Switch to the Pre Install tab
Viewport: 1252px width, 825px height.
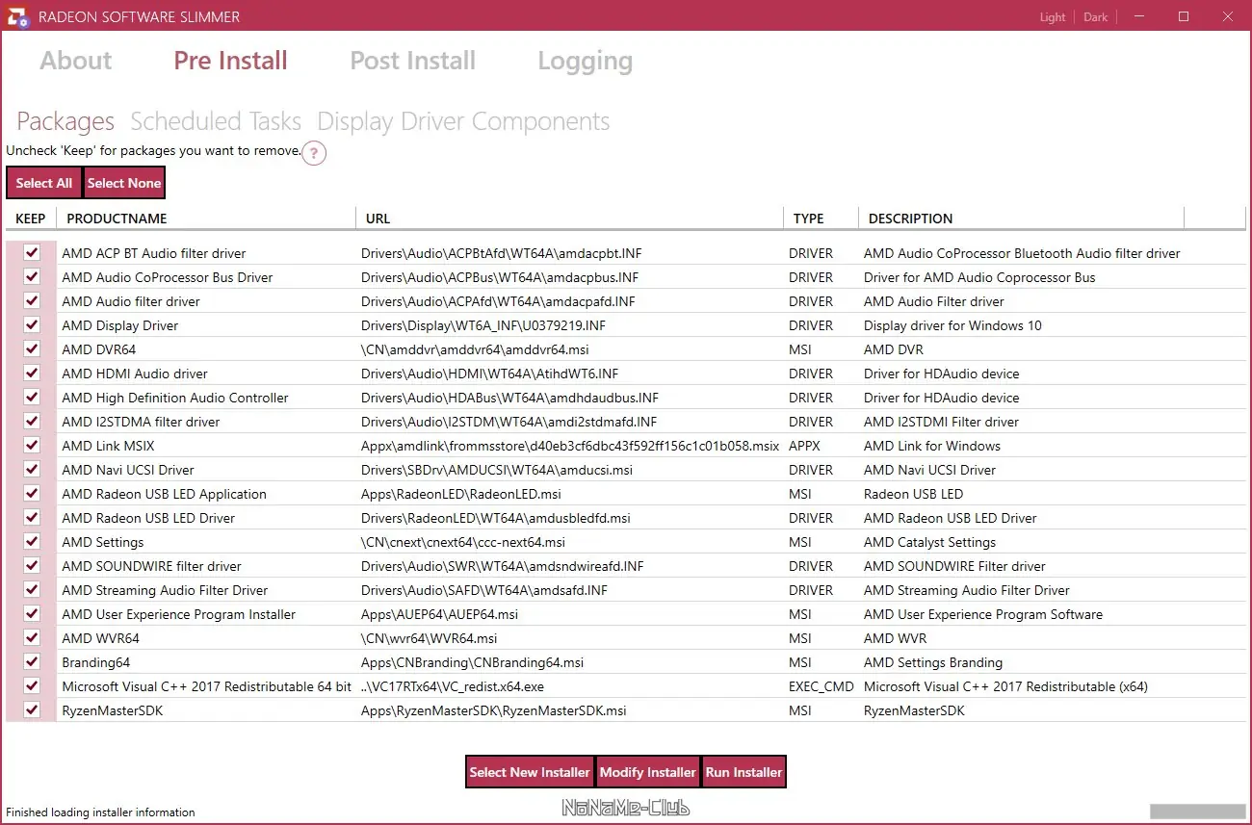230,61
